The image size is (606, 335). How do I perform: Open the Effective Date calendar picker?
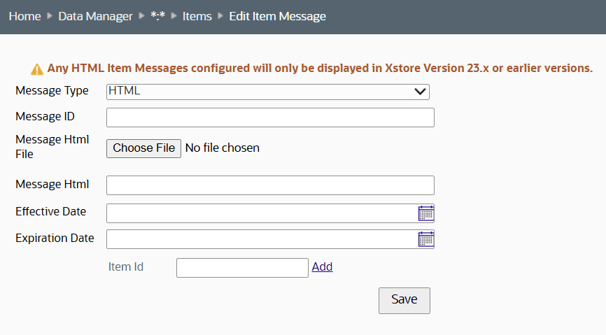tap(426, 213)
